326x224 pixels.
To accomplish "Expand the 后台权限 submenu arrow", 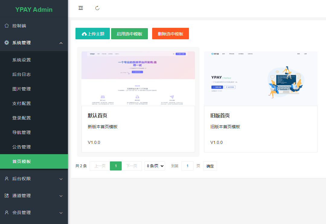I will [61, 179].
